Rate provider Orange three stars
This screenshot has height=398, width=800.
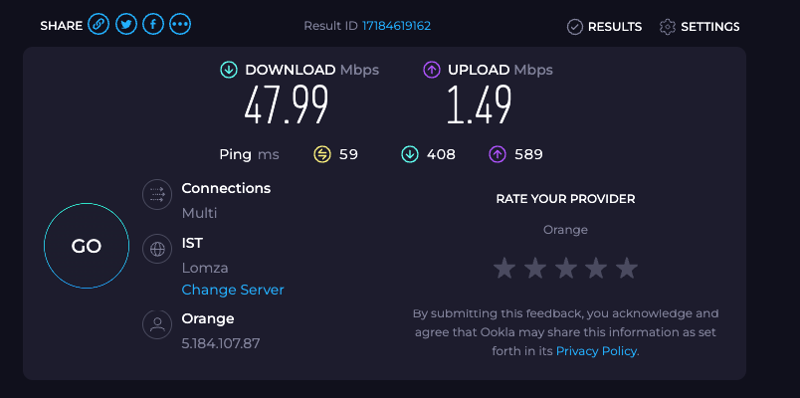point(565,269)
